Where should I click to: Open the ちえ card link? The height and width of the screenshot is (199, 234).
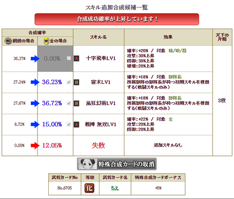(115, 188)
